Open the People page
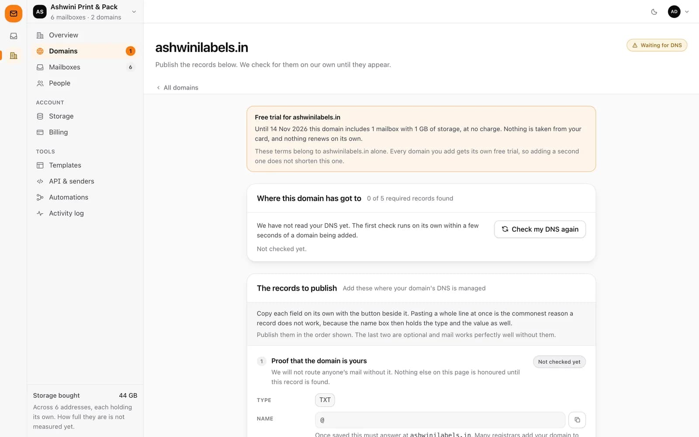The width and height of the screenshot is (699, 437). click(85, 83)
